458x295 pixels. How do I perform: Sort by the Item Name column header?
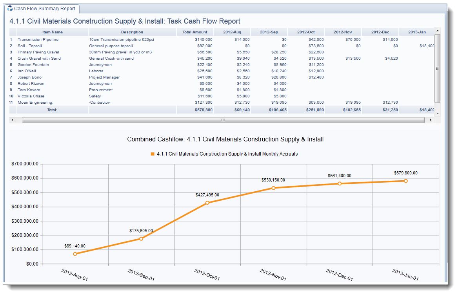coord(53,32)
